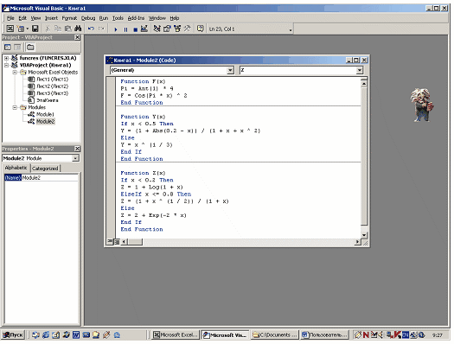This screenshot has width=454, height=344.
Task: Open Project Explorer toolbar icon
Action: pyautogui.click(x=157, y=29)
